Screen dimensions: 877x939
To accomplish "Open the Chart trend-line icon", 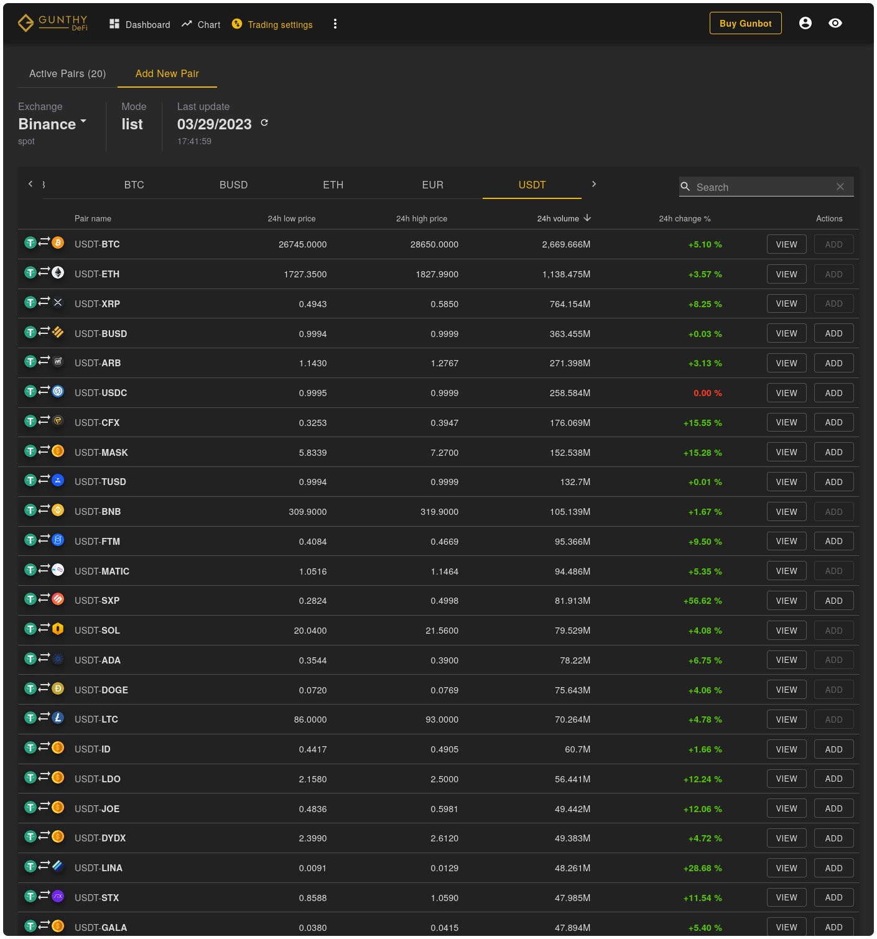I will tap(187, 24).
